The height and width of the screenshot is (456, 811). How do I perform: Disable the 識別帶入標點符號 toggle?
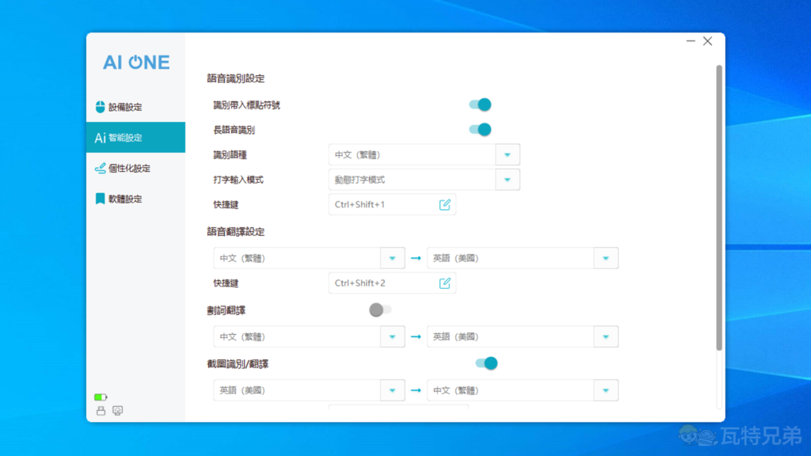481,104
